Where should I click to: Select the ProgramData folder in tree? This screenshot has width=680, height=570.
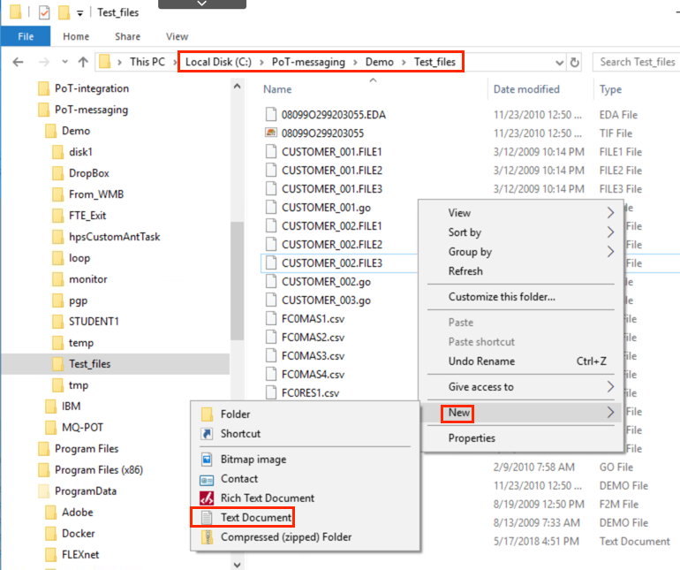coord(86,491)
